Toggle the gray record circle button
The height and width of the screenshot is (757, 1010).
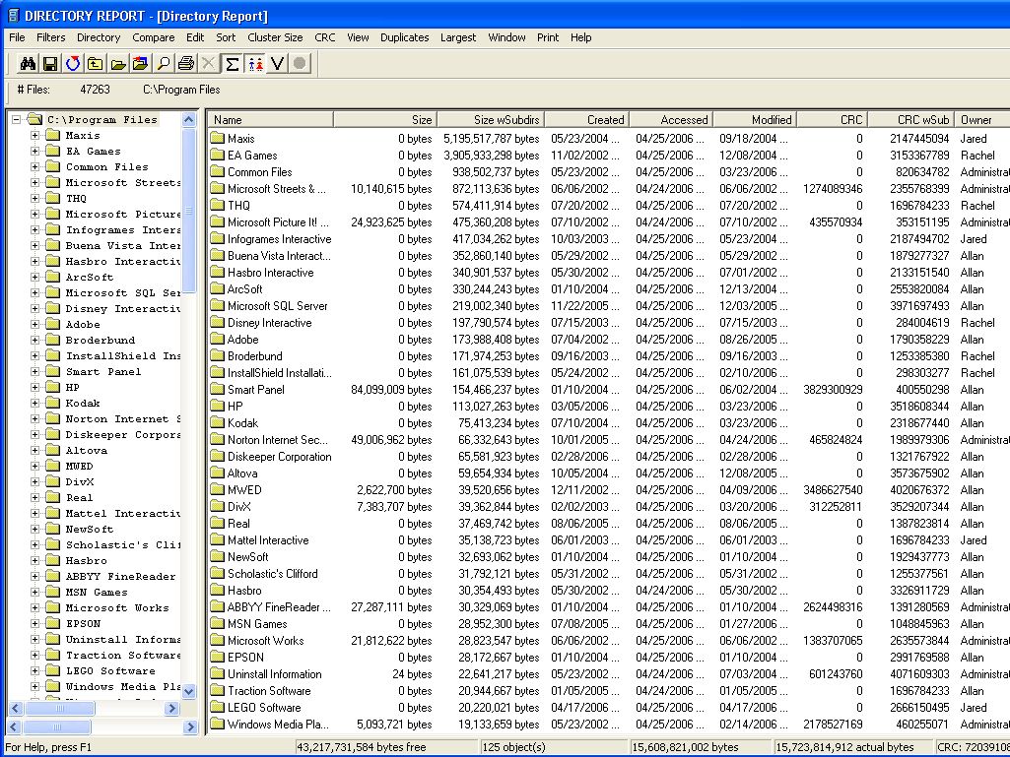click(299, 64)
